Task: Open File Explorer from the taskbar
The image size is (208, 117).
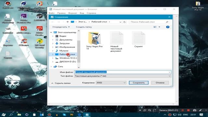Action: coord(19,115)
